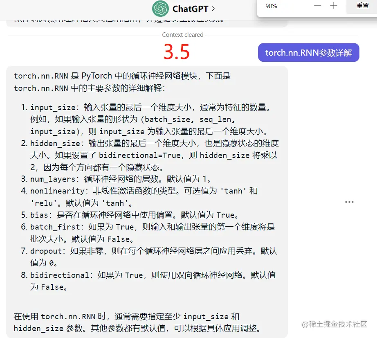Click the Context cleared divider label
The image size is (377, 338).
coord(183,35)
